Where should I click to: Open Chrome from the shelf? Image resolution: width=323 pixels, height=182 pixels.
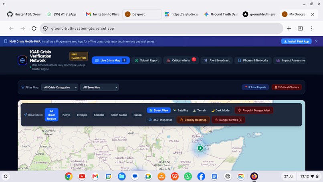[x=69, y=176]
